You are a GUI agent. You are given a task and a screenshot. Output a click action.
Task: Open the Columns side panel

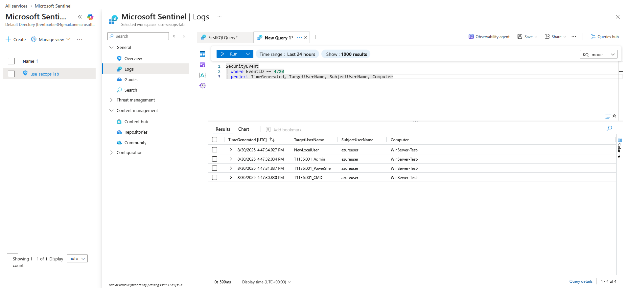[619, 148]
